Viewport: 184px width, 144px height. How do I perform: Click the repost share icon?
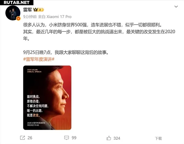(22, 138)
